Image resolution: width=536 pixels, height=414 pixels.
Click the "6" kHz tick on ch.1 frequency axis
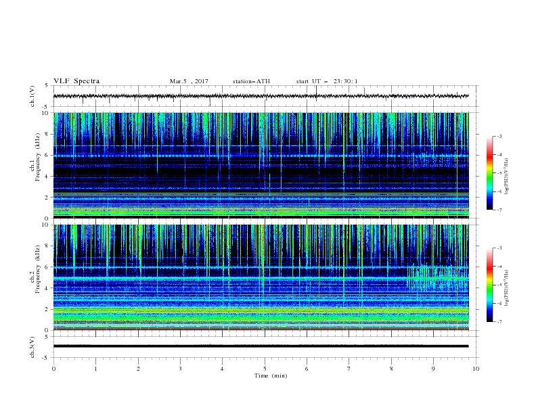[47, 155]
